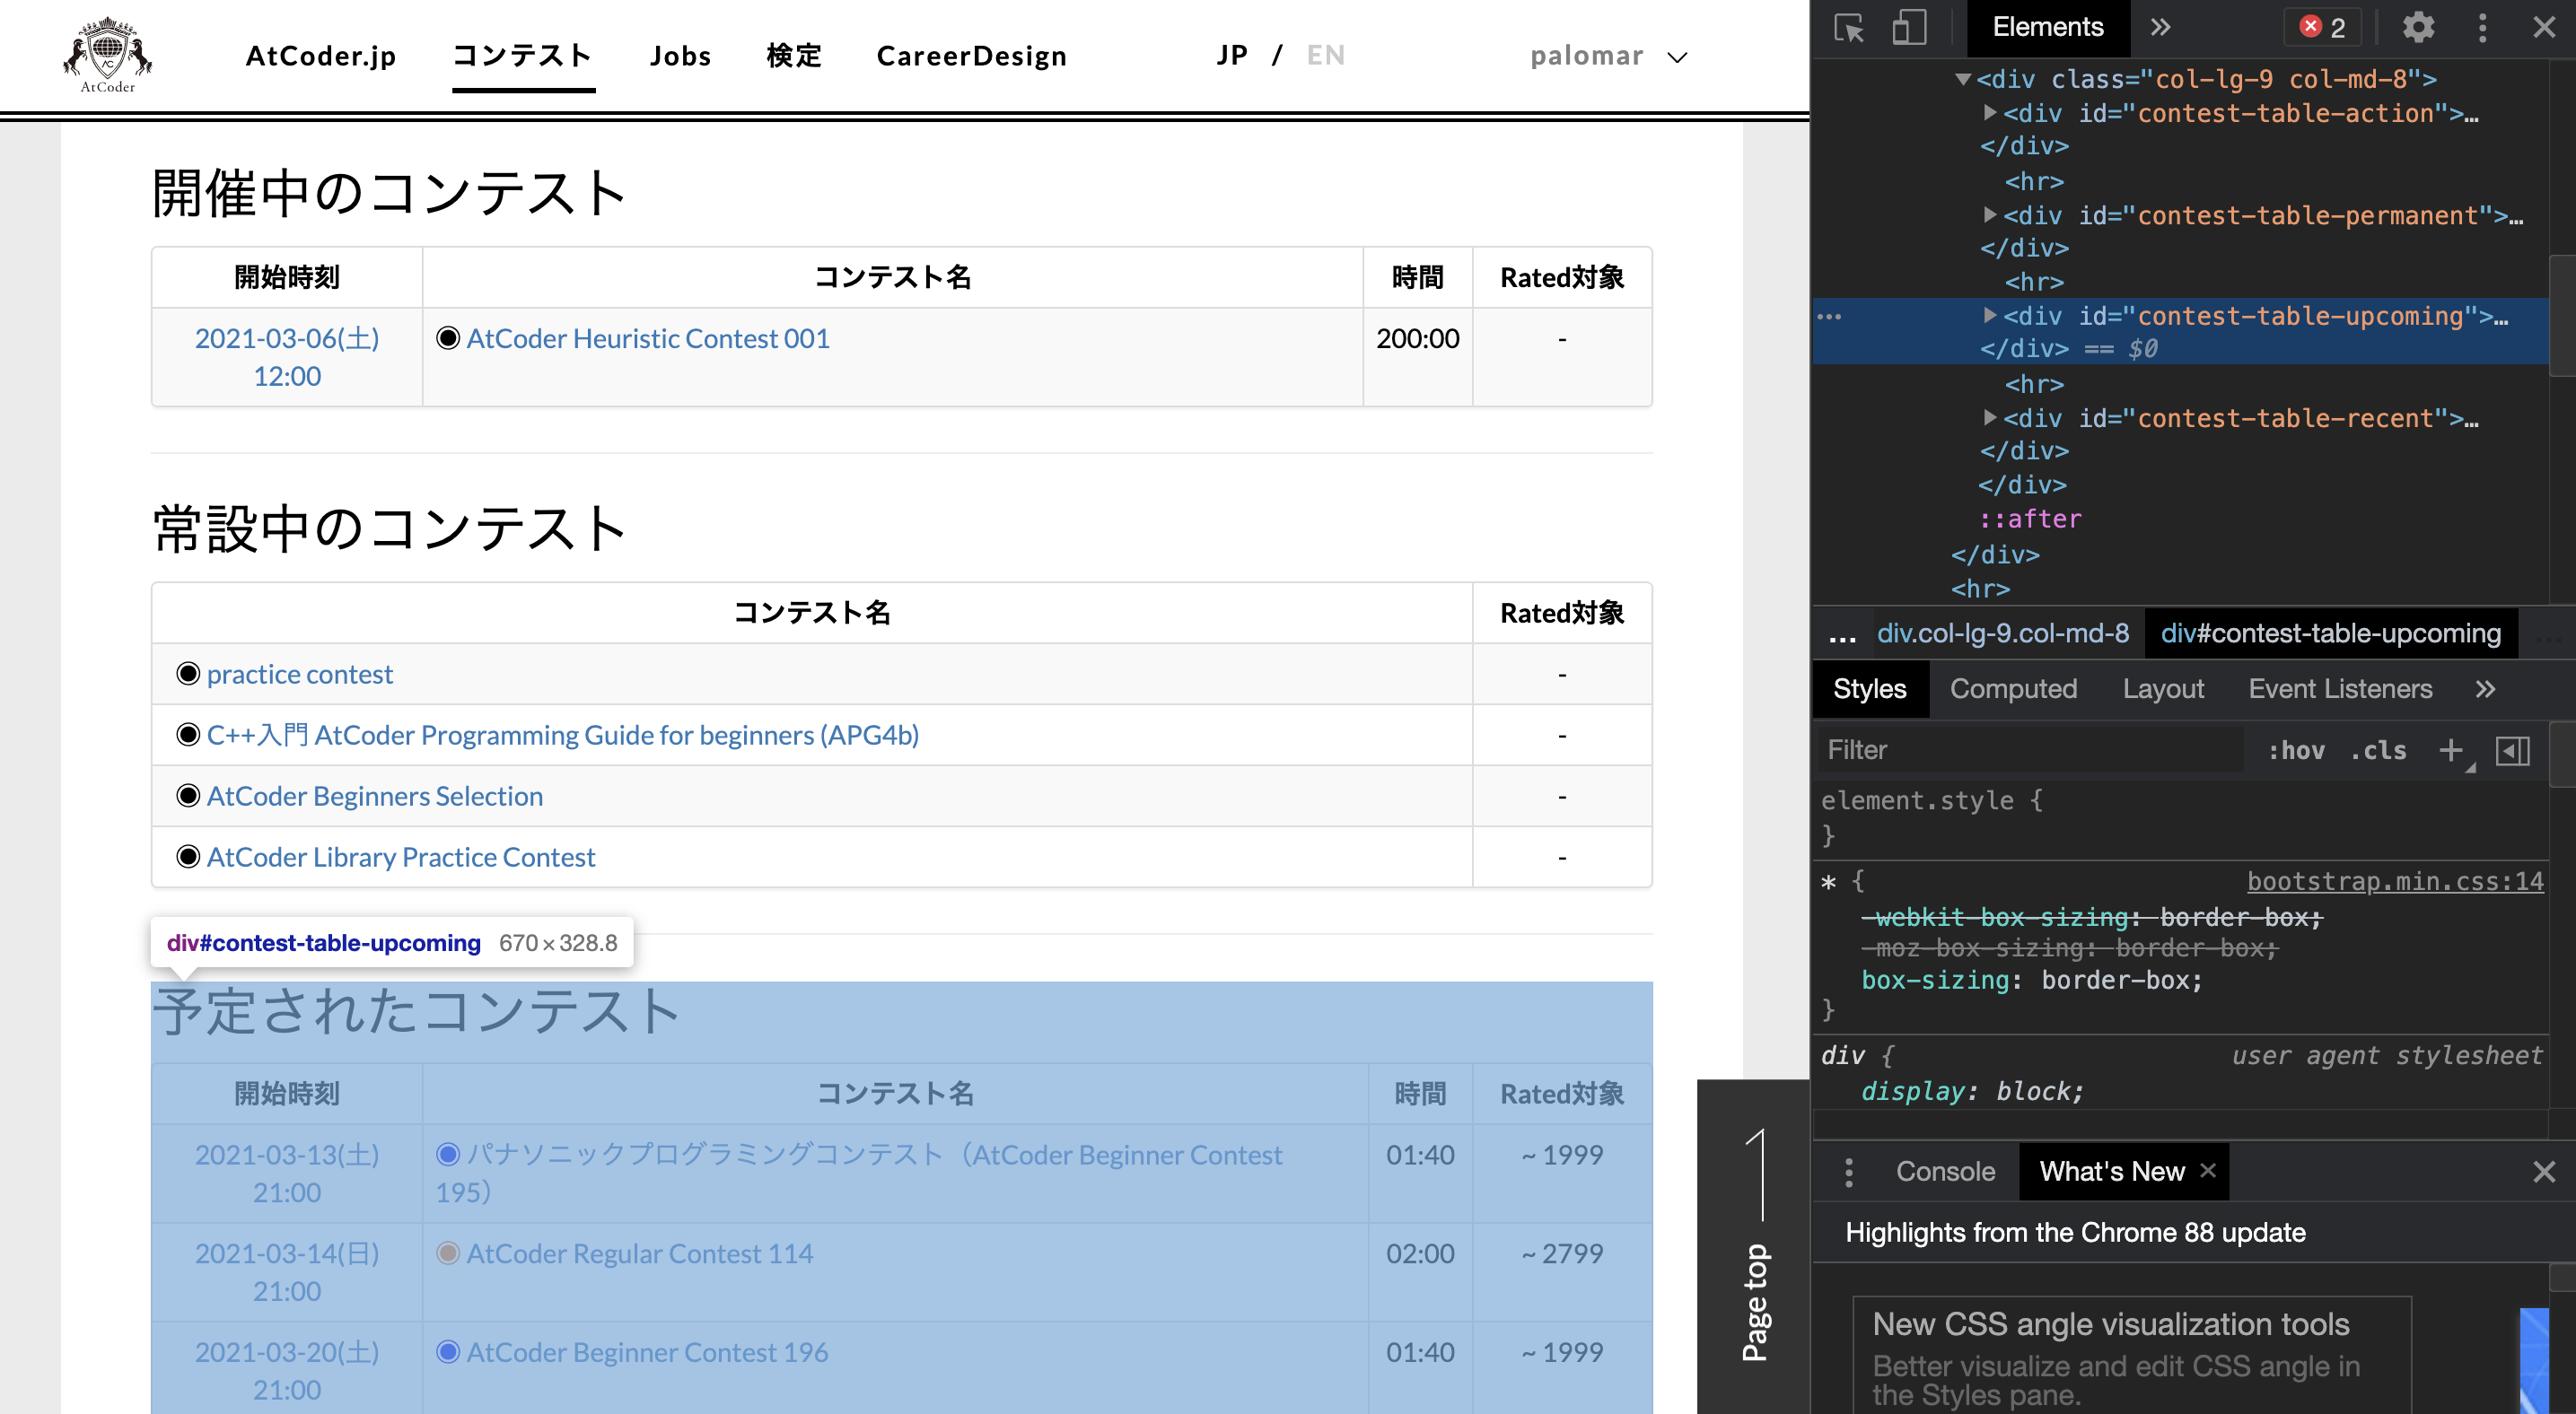Viewport: 2576px width, 1414px height.
Task: Click the new style rule plus icon
Action: [x=2450, y=750]
